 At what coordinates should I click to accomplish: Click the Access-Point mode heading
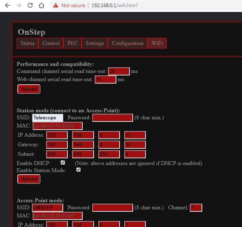[40, 200]
